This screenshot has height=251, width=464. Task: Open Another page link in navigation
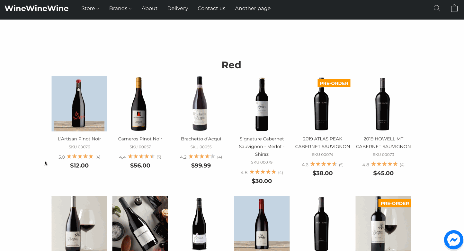(x=253, y=8)
